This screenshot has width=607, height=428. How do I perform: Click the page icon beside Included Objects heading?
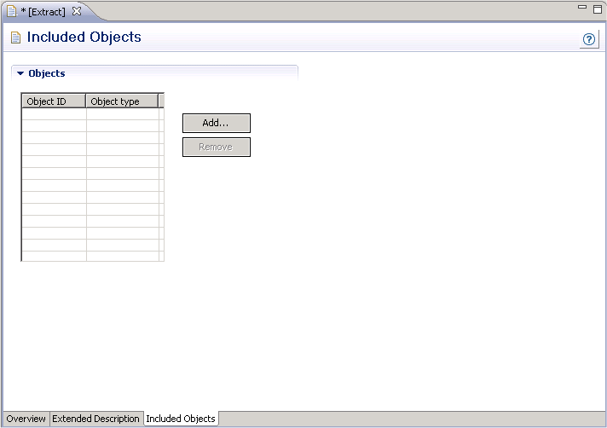click(15, 38)
